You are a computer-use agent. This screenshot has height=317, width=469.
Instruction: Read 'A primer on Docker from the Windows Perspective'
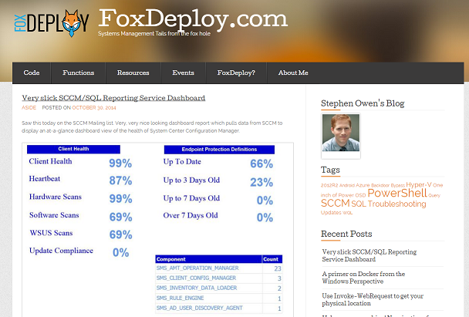click(x=363, y=278)
